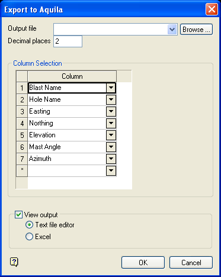
Task: Toggle the View output checkbox
Action: pyautogui.click(x=18, y=214)
